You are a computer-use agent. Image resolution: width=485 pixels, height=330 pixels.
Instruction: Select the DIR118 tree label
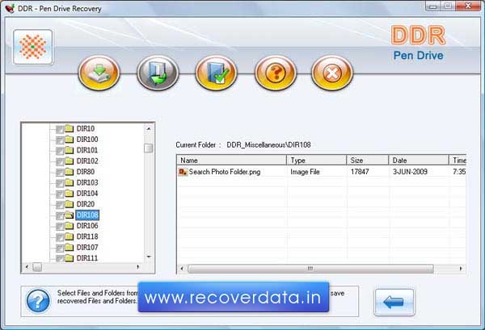point(87,236)
